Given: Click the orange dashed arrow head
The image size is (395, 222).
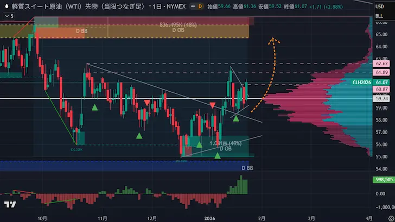Looking at the screenshot, I should [x=274, y=40].
